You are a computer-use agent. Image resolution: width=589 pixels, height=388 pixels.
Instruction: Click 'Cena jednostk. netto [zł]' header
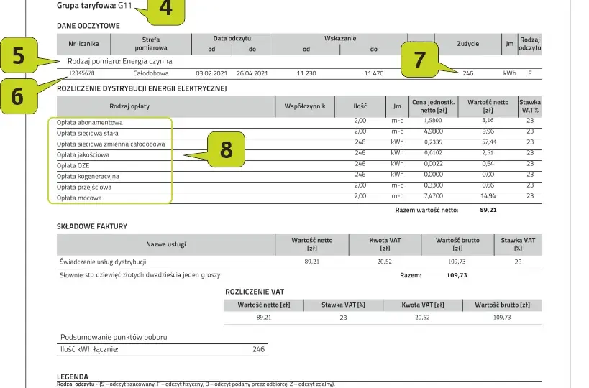(x=434, y=106)
